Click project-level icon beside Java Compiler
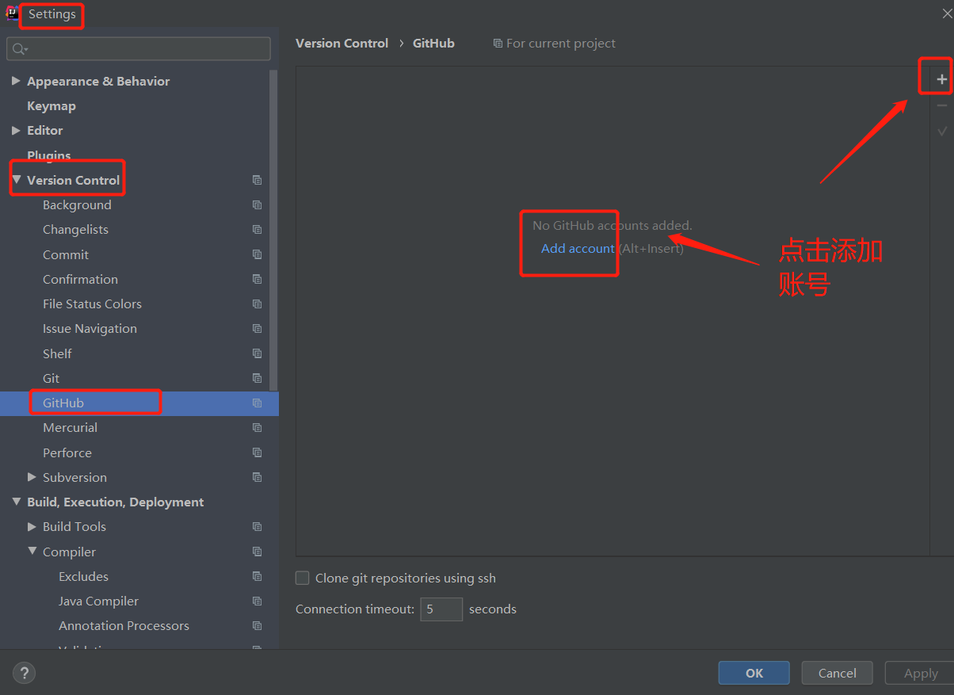The image size is (954, 695). (257, 601)
